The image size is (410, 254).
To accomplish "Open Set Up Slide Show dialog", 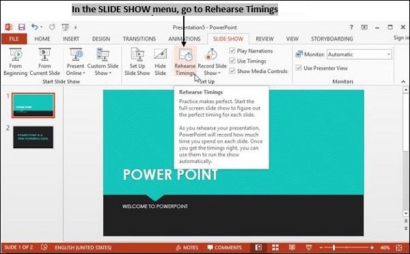I will click(137, 62).
